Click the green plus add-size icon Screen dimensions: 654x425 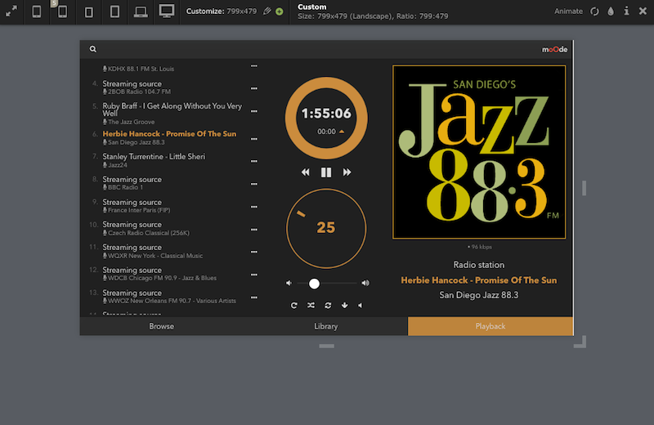pos(280,11)
